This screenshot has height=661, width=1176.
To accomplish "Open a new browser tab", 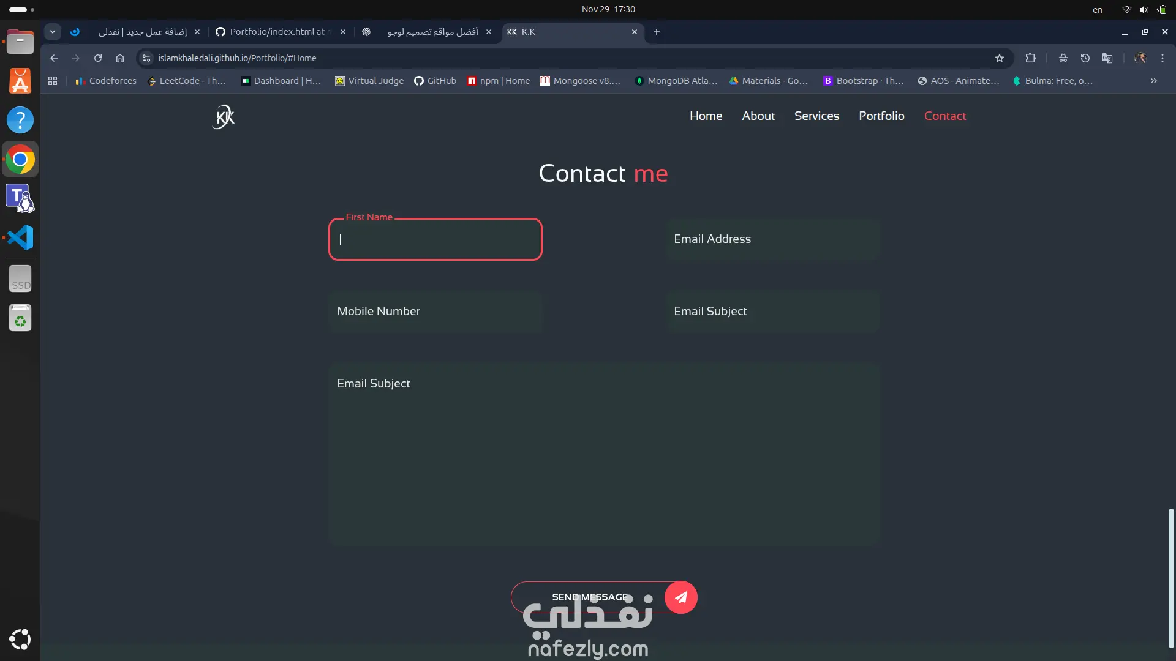I will 657,32.
